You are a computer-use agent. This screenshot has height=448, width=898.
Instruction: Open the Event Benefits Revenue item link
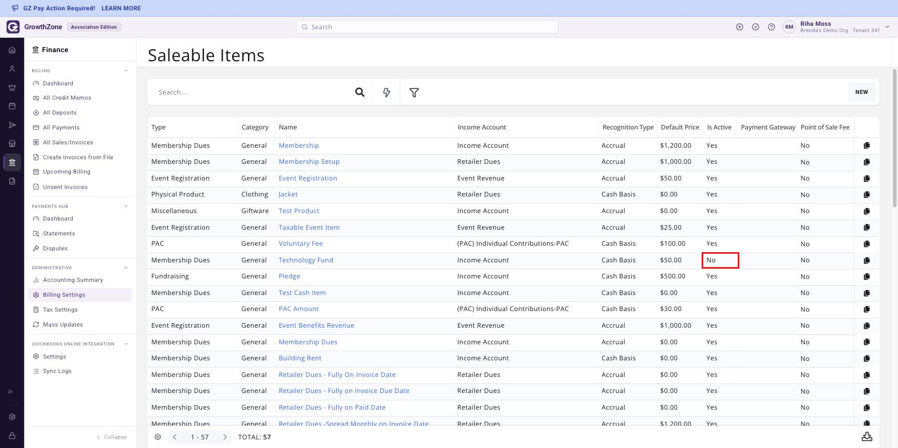tap(317, 325)
